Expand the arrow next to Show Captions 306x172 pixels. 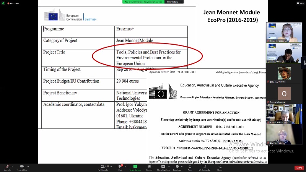(169, 166)
